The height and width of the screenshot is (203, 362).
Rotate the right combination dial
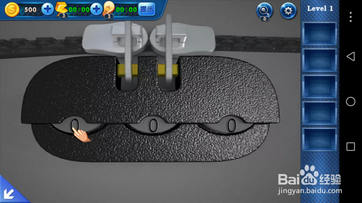231,125
